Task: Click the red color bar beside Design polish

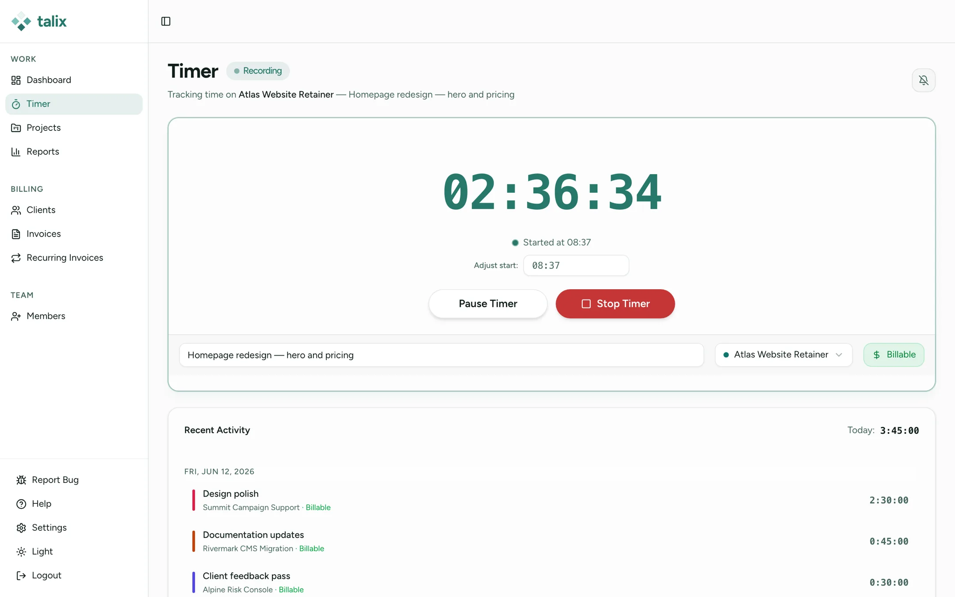Action: click(x=193, y=500)
